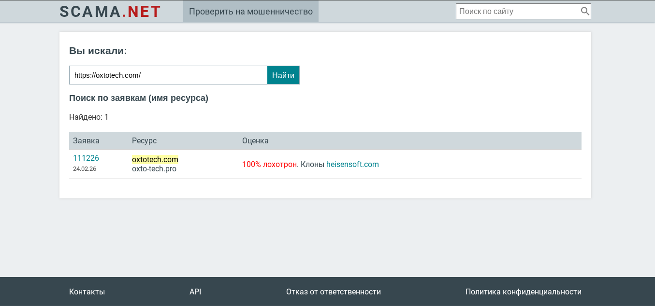Select the highlighted oxtotech.com resource text
Viewport: 655px width, 306px height.
(155, 160)
